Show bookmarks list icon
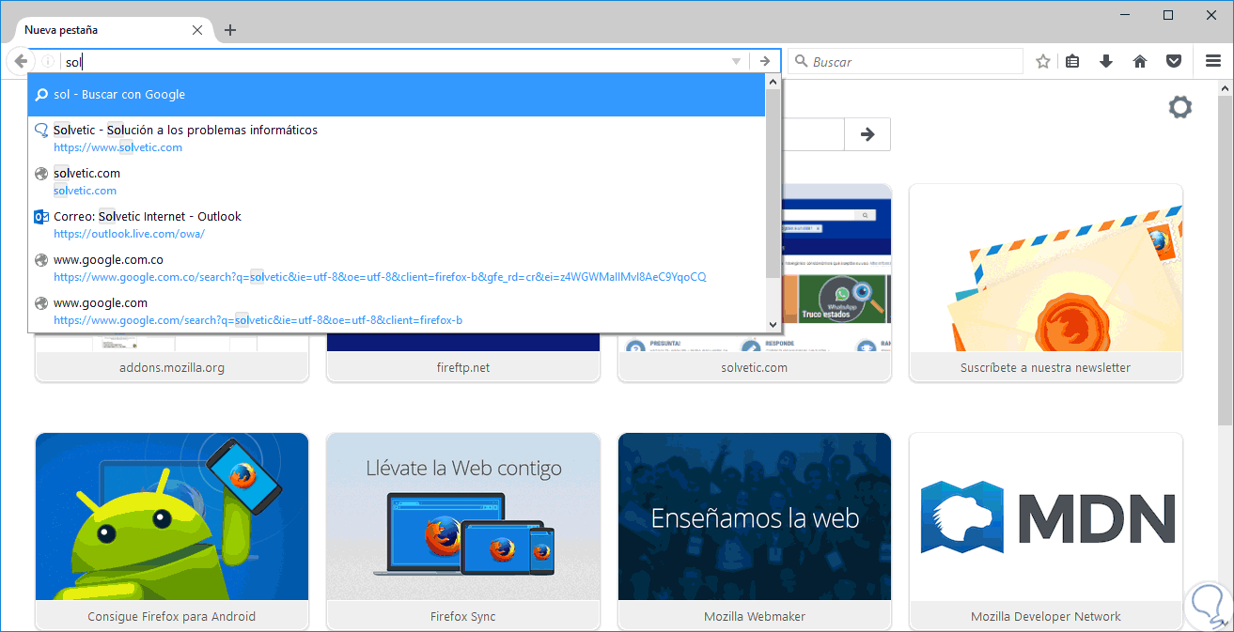The image size is (1234, 632). (1072, 61)
